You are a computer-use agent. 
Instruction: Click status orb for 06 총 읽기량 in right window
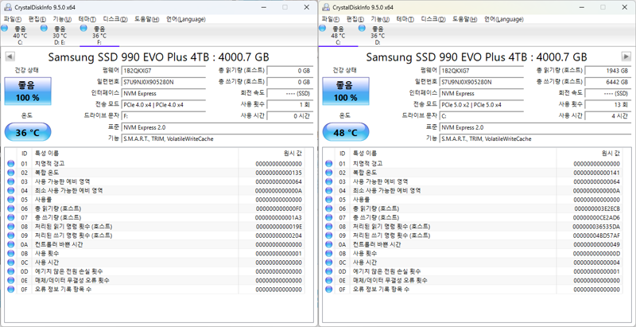click(x=328, y=208)
